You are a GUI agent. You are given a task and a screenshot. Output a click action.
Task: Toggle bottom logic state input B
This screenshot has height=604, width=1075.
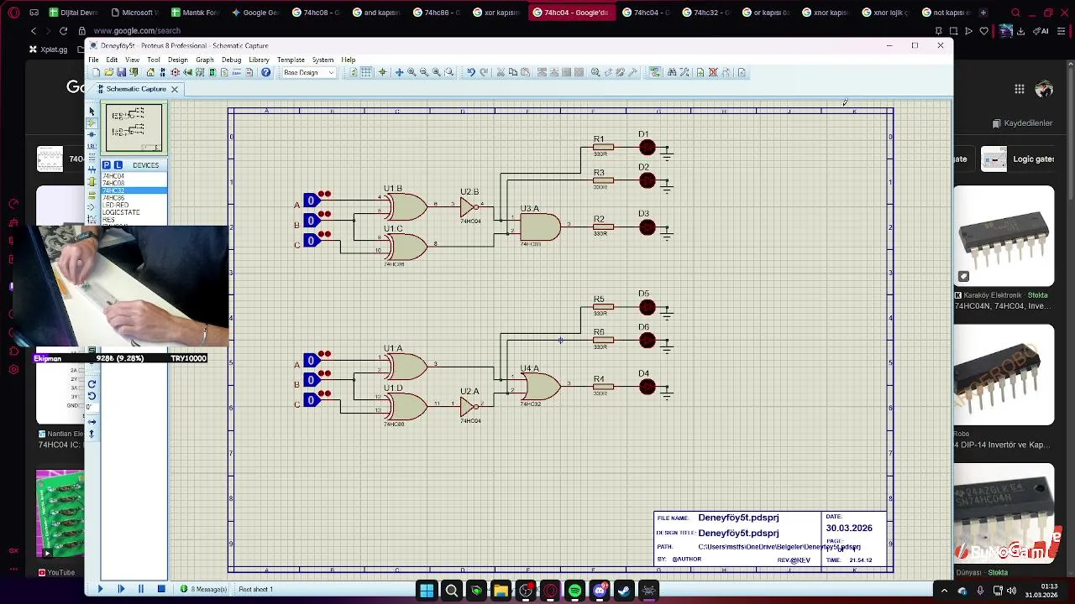311,380
